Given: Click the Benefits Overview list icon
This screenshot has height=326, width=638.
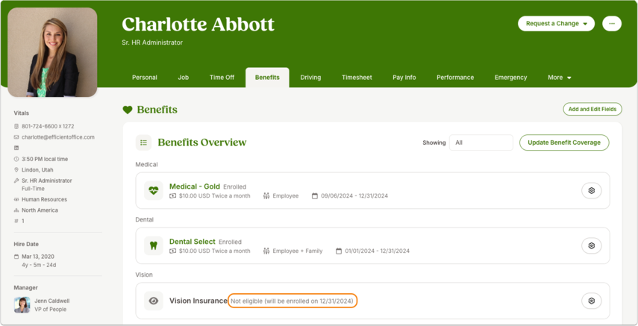Looking at the screenshot, I should click(143, 142).
